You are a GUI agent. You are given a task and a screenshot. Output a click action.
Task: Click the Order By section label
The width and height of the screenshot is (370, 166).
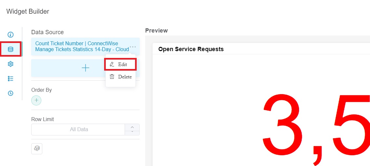point(41,90)
